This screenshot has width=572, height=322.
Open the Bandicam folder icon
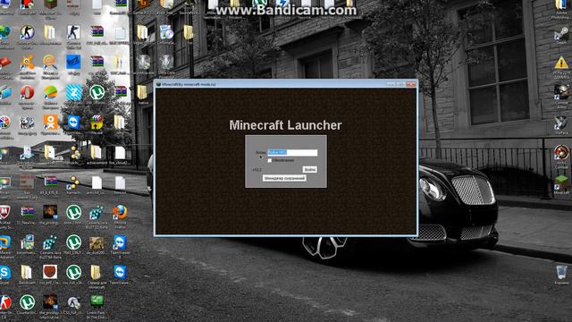(26, 272)
